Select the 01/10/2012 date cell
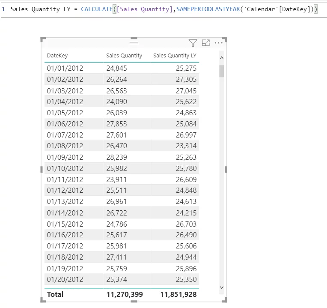 pyautogui.click(x=65, y=168)
